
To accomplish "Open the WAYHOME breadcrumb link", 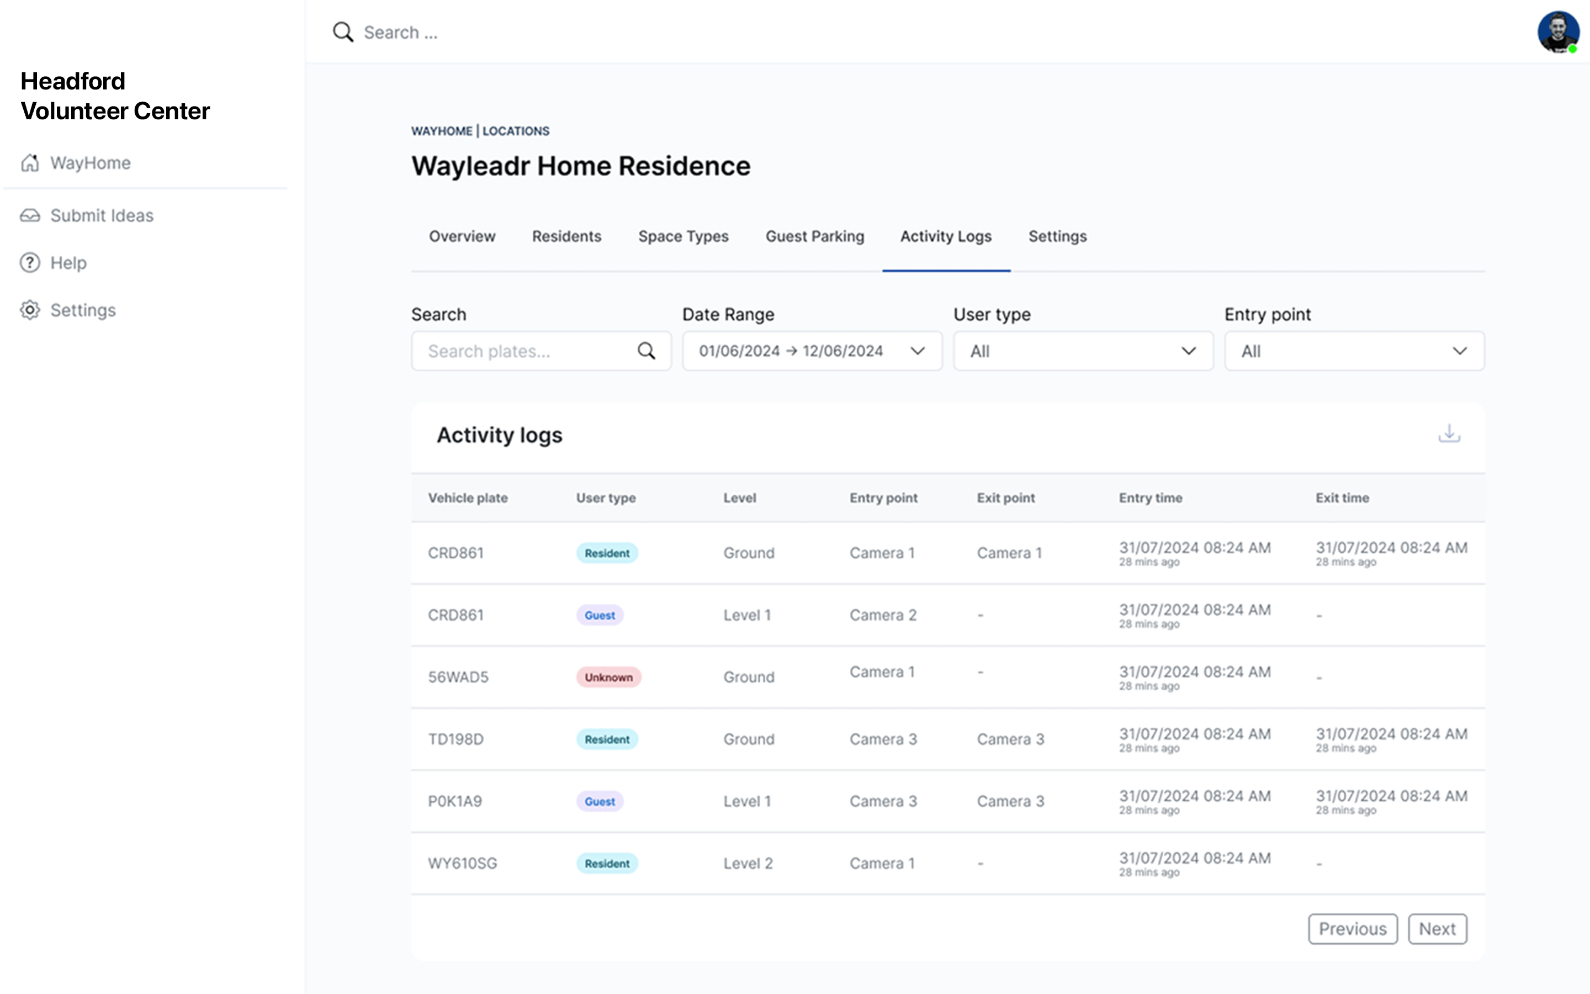I will click(441, 131).
